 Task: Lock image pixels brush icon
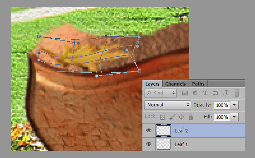point(172,117)
